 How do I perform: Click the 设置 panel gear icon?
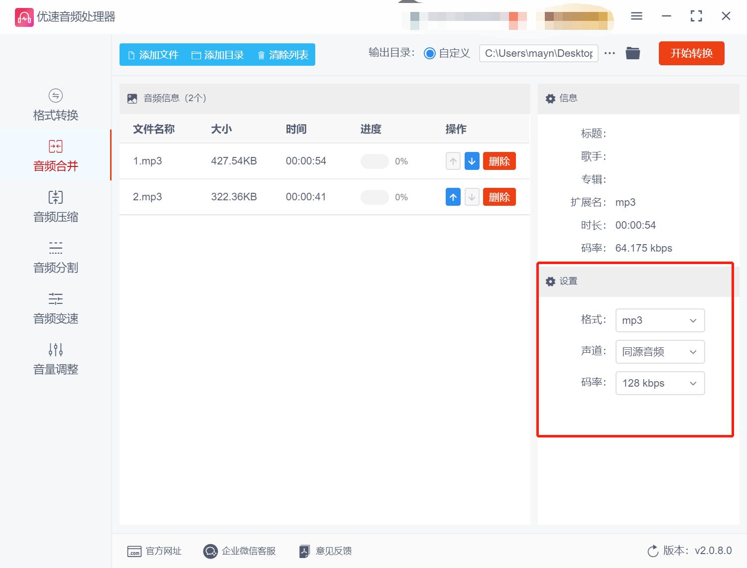coord(550,281)
